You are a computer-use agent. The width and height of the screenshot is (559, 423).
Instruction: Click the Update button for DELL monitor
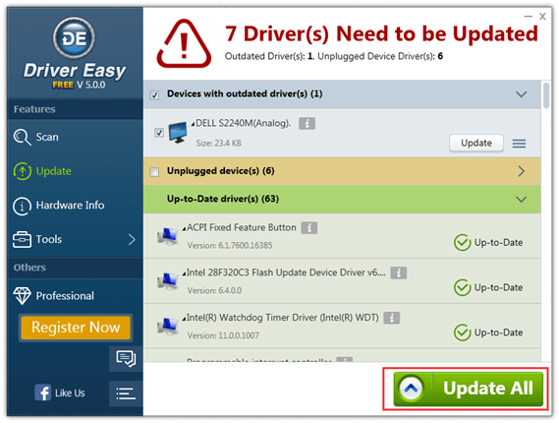(475, 144)
